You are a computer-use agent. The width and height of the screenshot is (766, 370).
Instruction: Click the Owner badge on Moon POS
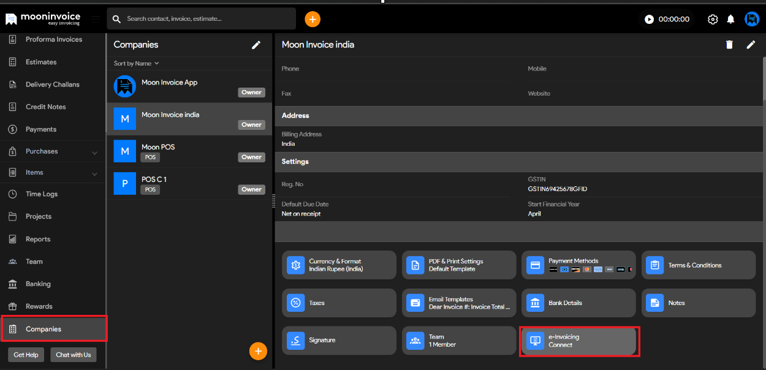tap(251, 157)
